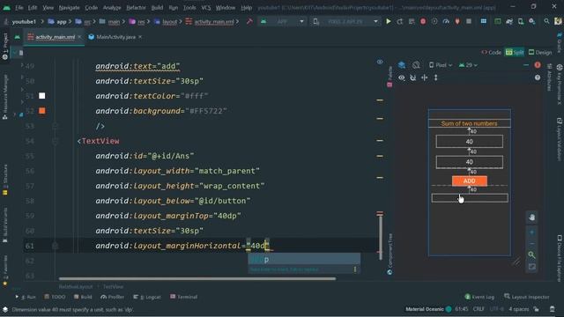Close the MainActivity.java tab
Viewport: 564px width, 317px height.
pyautogui.click(x=140, y=37)
